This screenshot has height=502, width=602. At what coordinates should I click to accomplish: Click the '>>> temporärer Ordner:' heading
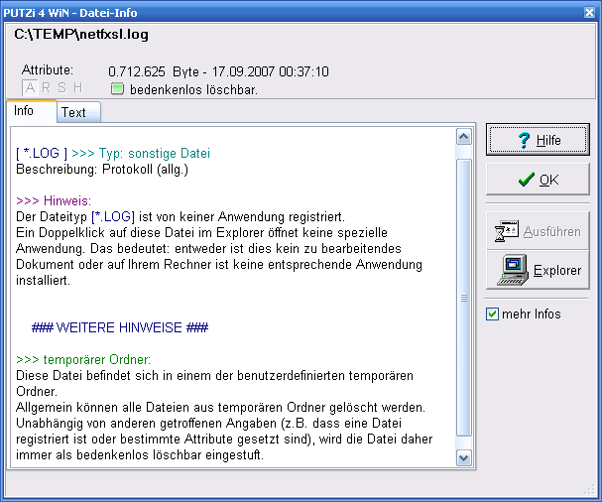point(83,359)
